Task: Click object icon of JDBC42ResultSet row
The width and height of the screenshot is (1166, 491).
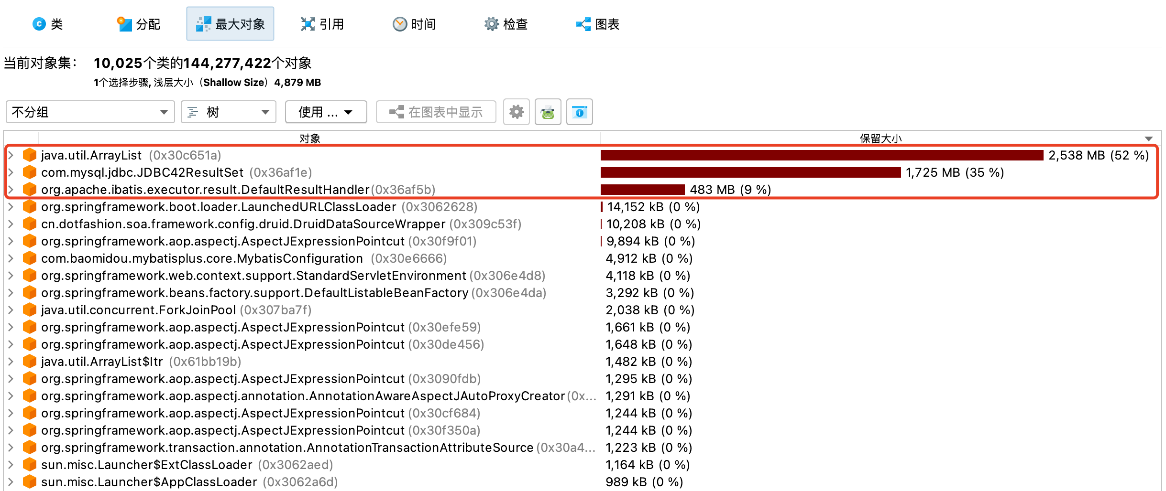Action: (30, 172)
